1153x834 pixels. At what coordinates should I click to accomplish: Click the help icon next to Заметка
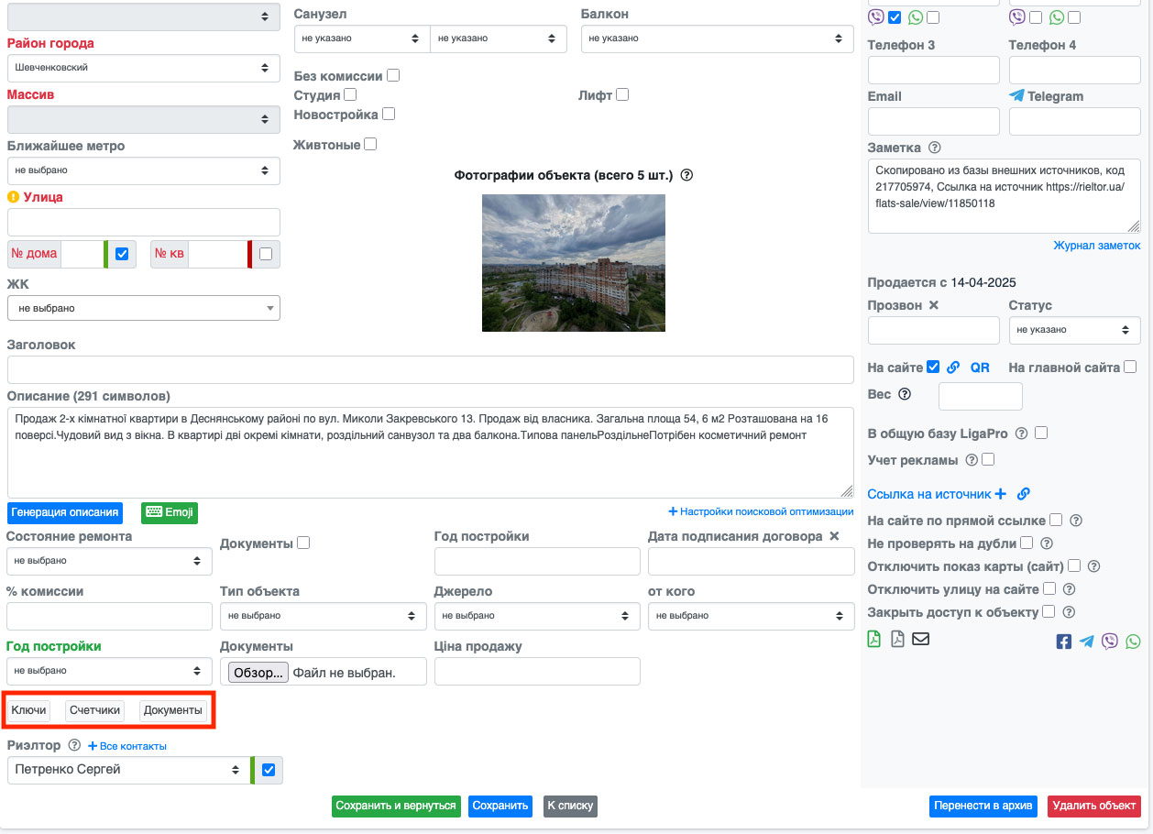point(935,148)
